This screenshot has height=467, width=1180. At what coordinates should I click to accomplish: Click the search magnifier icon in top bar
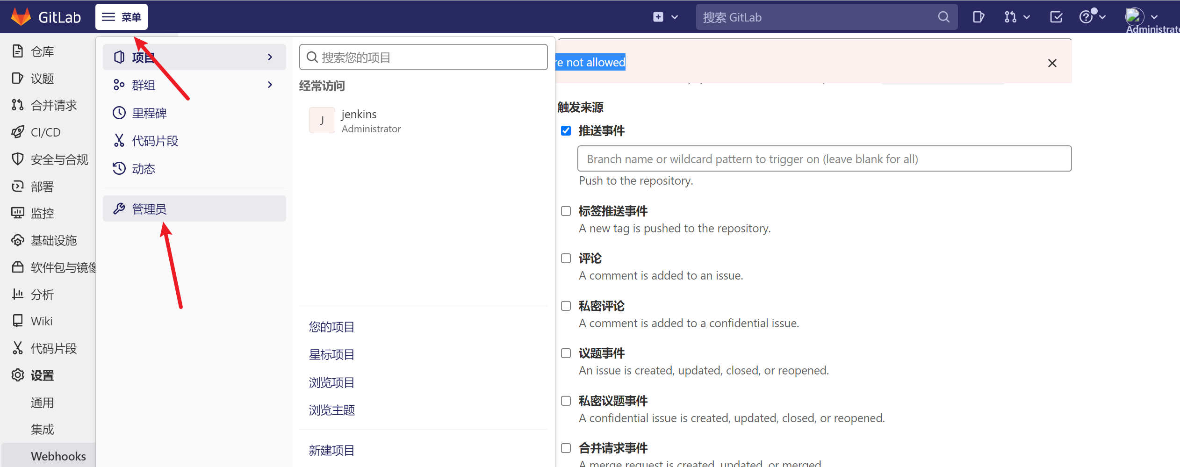click(x=943, y=17)
